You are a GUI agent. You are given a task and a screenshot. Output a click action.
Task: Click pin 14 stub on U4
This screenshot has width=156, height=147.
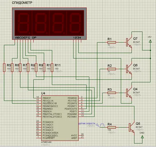pyautogui.click(x=39, y=98)
